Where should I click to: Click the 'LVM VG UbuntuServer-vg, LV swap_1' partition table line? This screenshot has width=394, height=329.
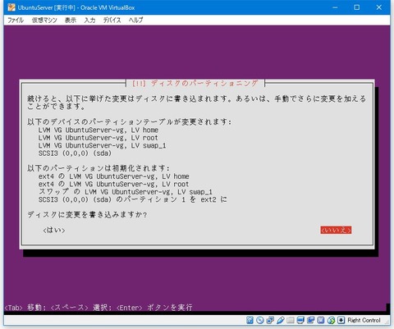(x=102, y=145)
